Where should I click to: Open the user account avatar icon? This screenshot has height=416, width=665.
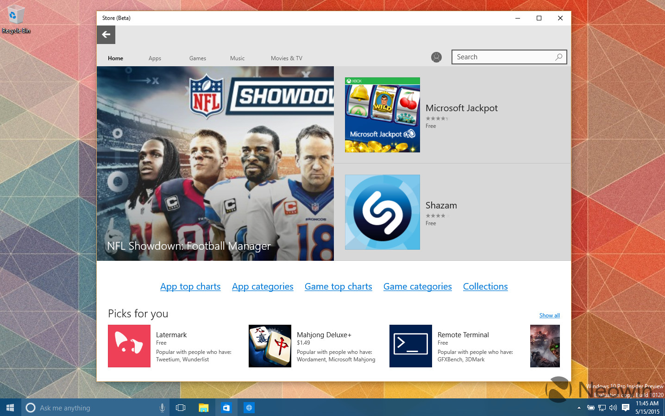436,57
